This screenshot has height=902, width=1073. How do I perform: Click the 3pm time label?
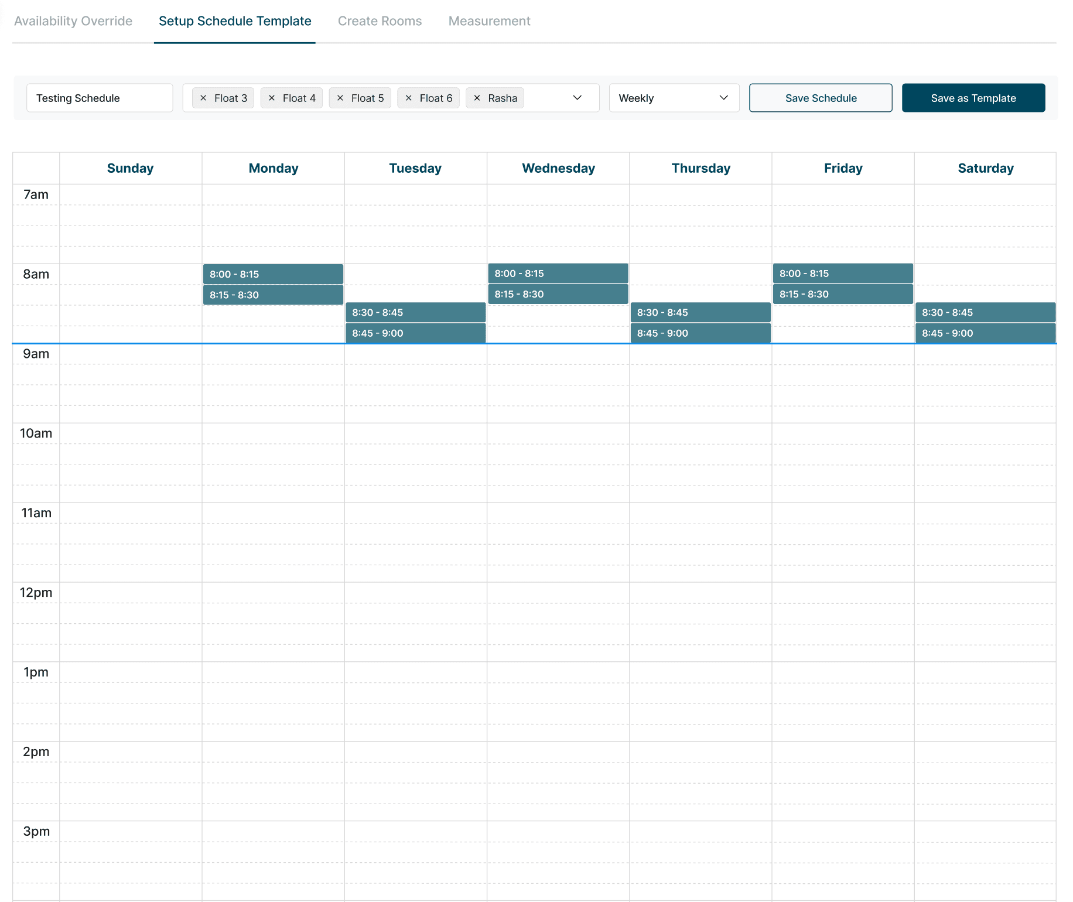point(36,831)
